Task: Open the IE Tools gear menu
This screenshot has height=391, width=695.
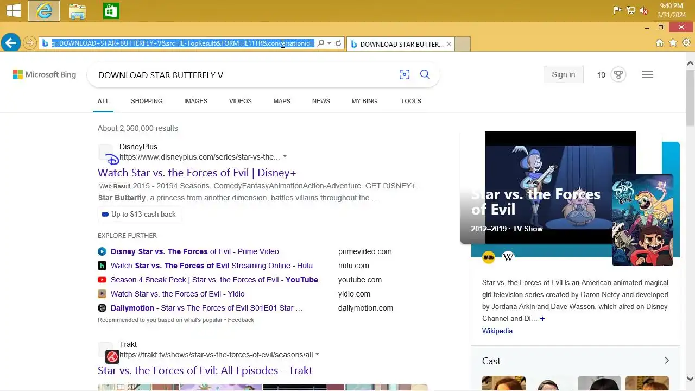Action: point(686,43)
